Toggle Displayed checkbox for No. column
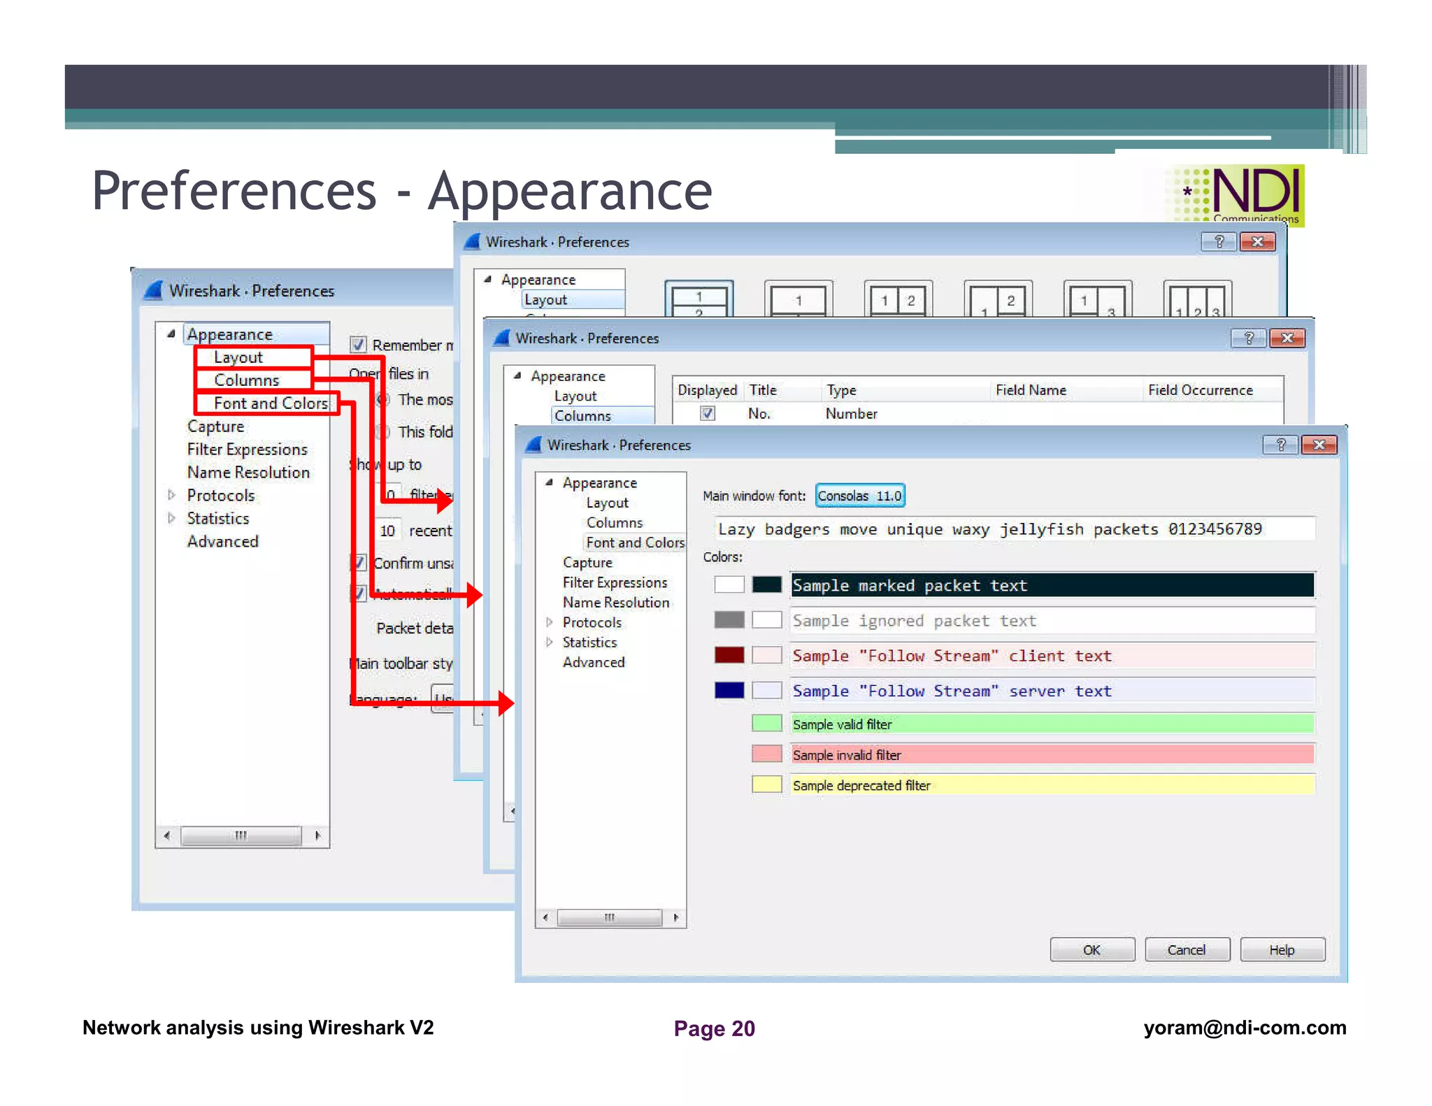Viewport: 1432px width, 1106px height. click(708, 413)
